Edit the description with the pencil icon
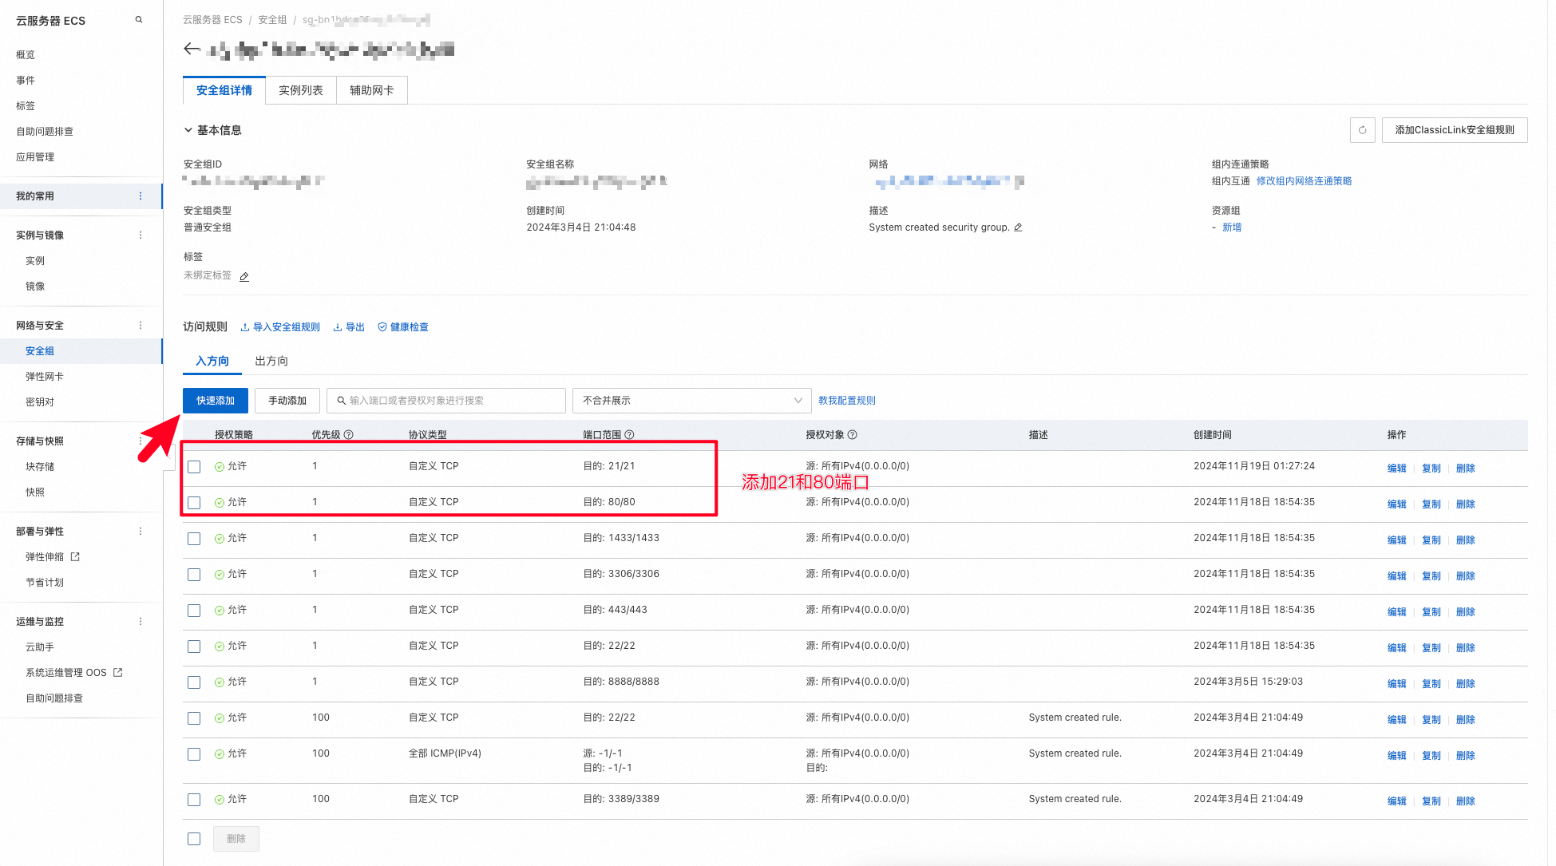Viewport: 1556px width, 866px height. (x=1018, y=227)
